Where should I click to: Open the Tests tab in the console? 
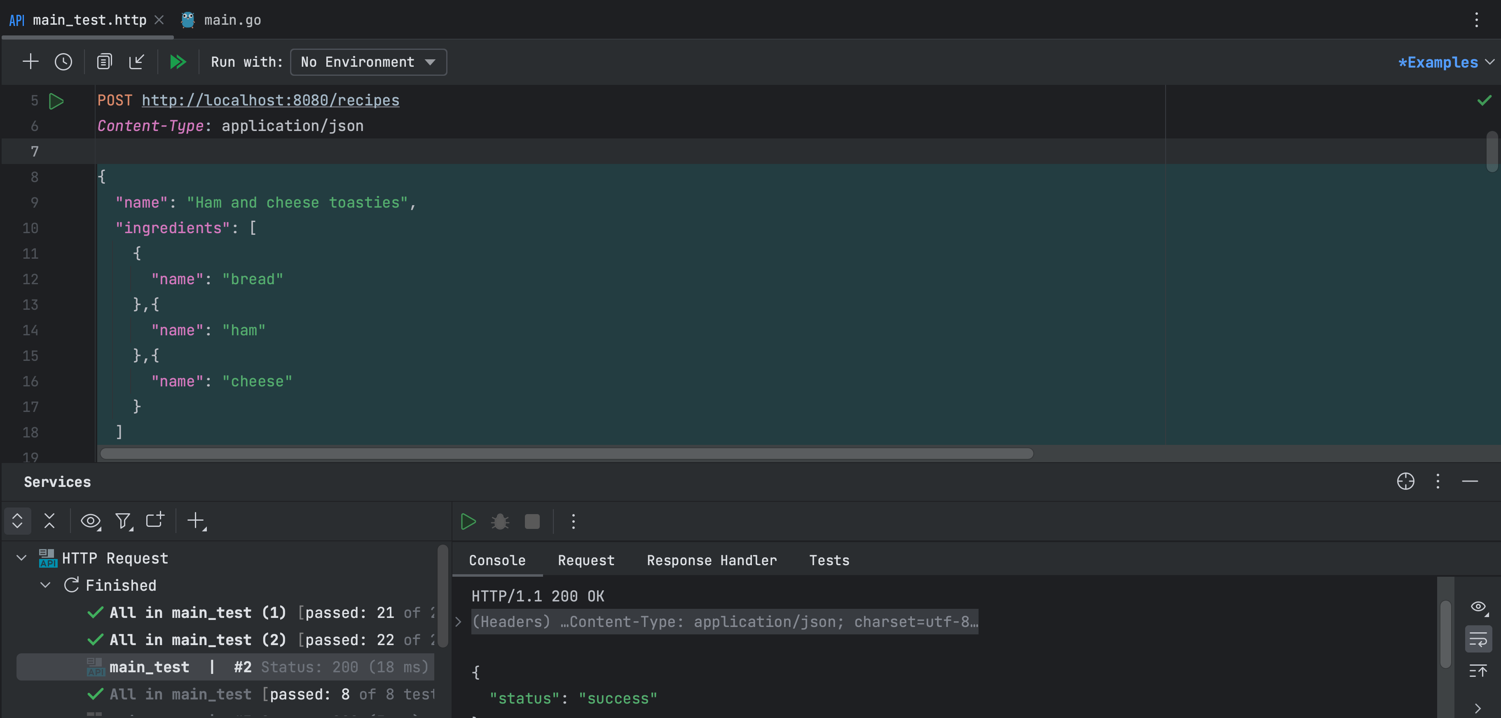(829, 560)
